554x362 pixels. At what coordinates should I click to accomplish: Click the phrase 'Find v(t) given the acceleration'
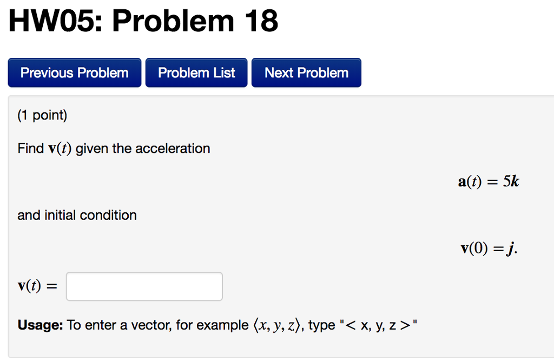114,148
